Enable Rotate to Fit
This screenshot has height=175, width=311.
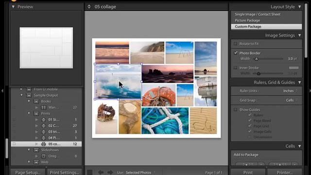235,44
